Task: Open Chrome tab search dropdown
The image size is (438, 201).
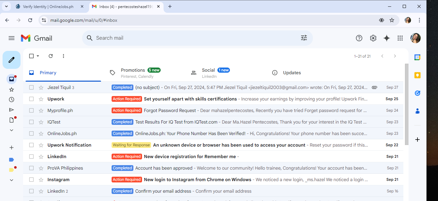Action: click(6, 6)
